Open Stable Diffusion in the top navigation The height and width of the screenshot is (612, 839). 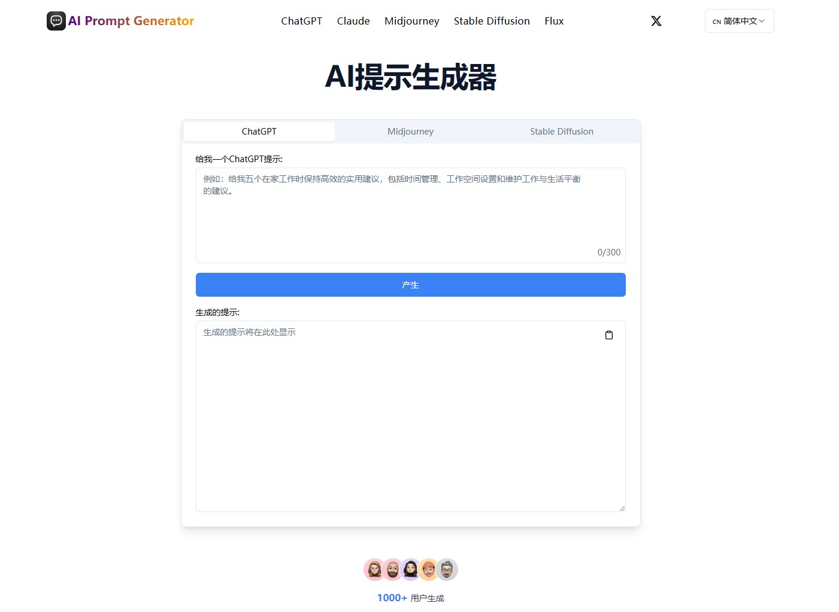[x=491, y=20]
